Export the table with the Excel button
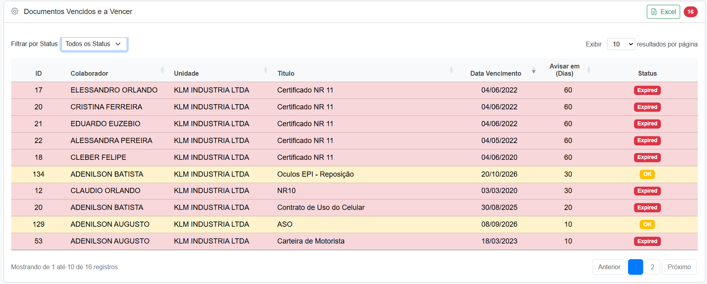The width and height of the screenshot is (707, 284). click(x=663, y=12)
